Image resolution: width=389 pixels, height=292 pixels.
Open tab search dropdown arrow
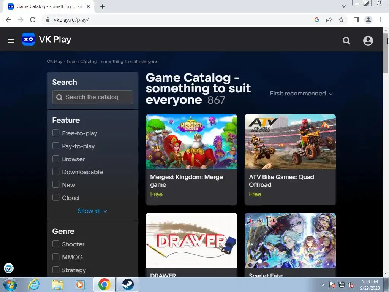point(343,6)
